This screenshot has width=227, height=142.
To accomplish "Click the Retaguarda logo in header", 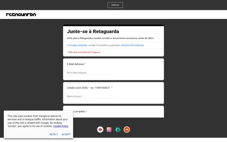I will point(21,14).
